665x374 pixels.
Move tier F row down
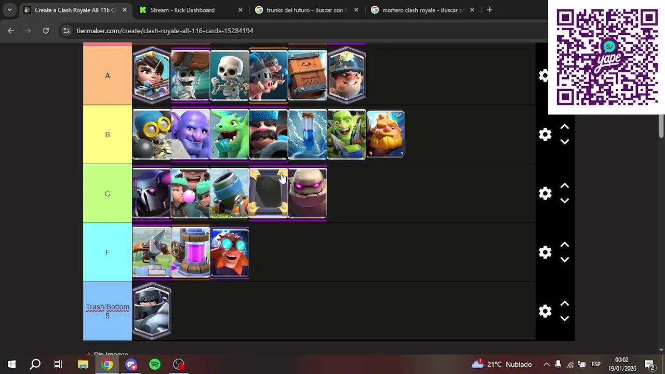(x=565, y=259)
